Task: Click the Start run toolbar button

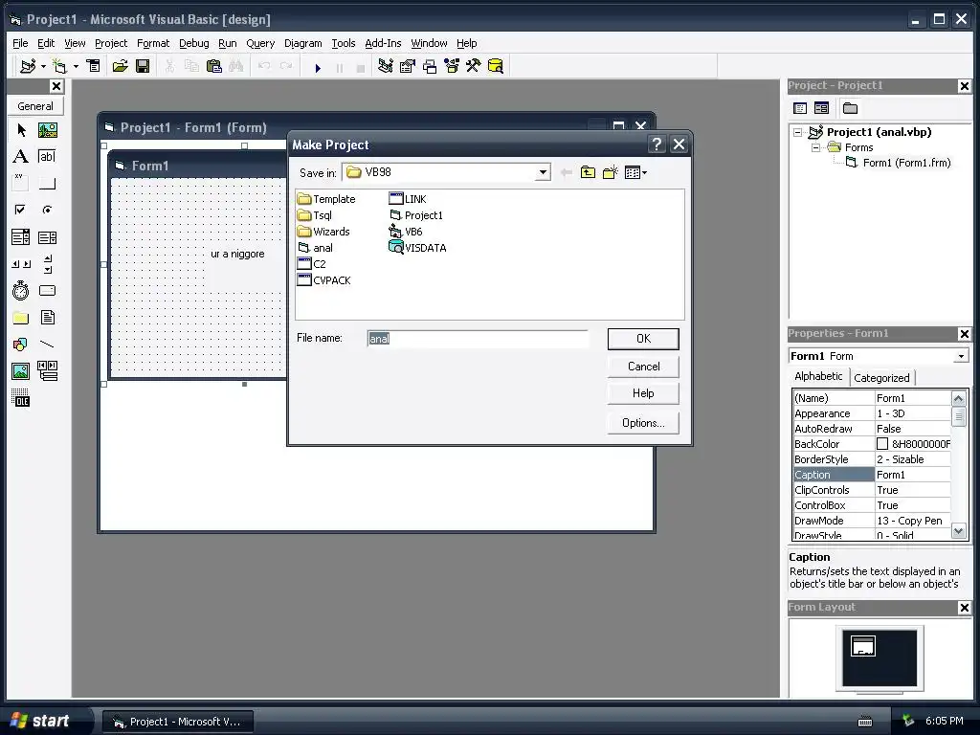Action: point(318,67)
